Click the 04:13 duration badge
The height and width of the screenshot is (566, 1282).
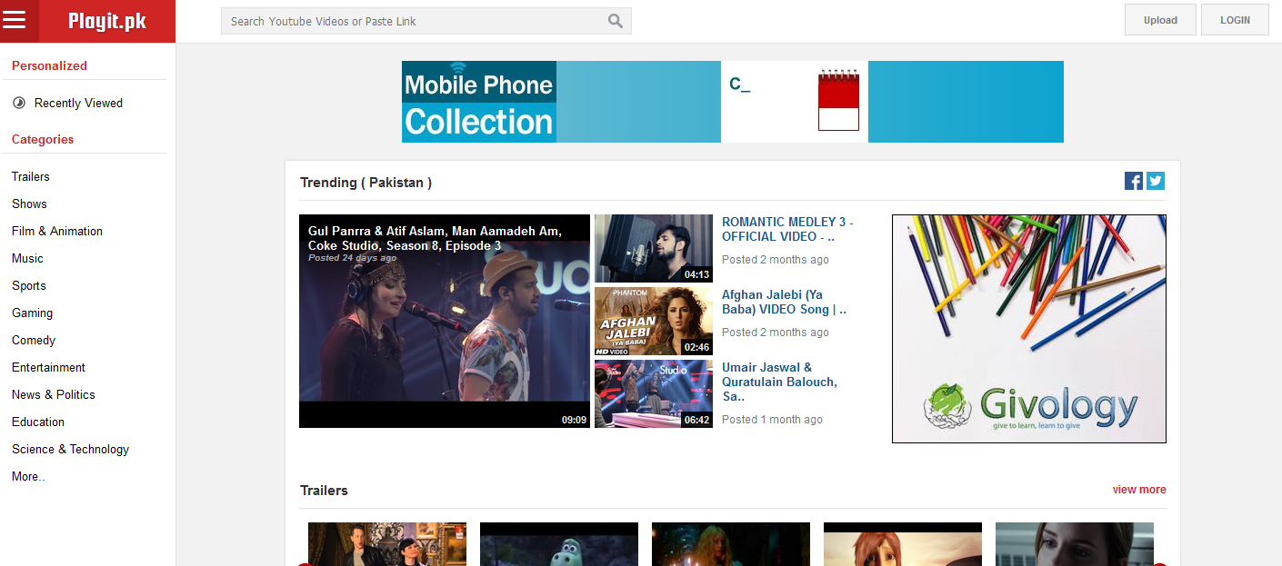696,274
